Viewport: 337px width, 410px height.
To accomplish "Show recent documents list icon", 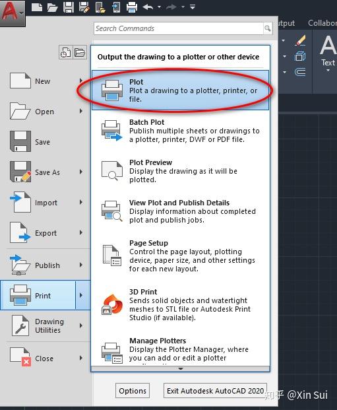I will 65,52.
